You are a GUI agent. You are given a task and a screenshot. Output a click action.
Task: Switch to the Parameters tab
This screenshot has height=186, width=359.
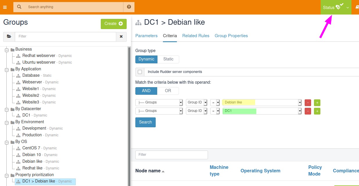(x=146, y=36)
